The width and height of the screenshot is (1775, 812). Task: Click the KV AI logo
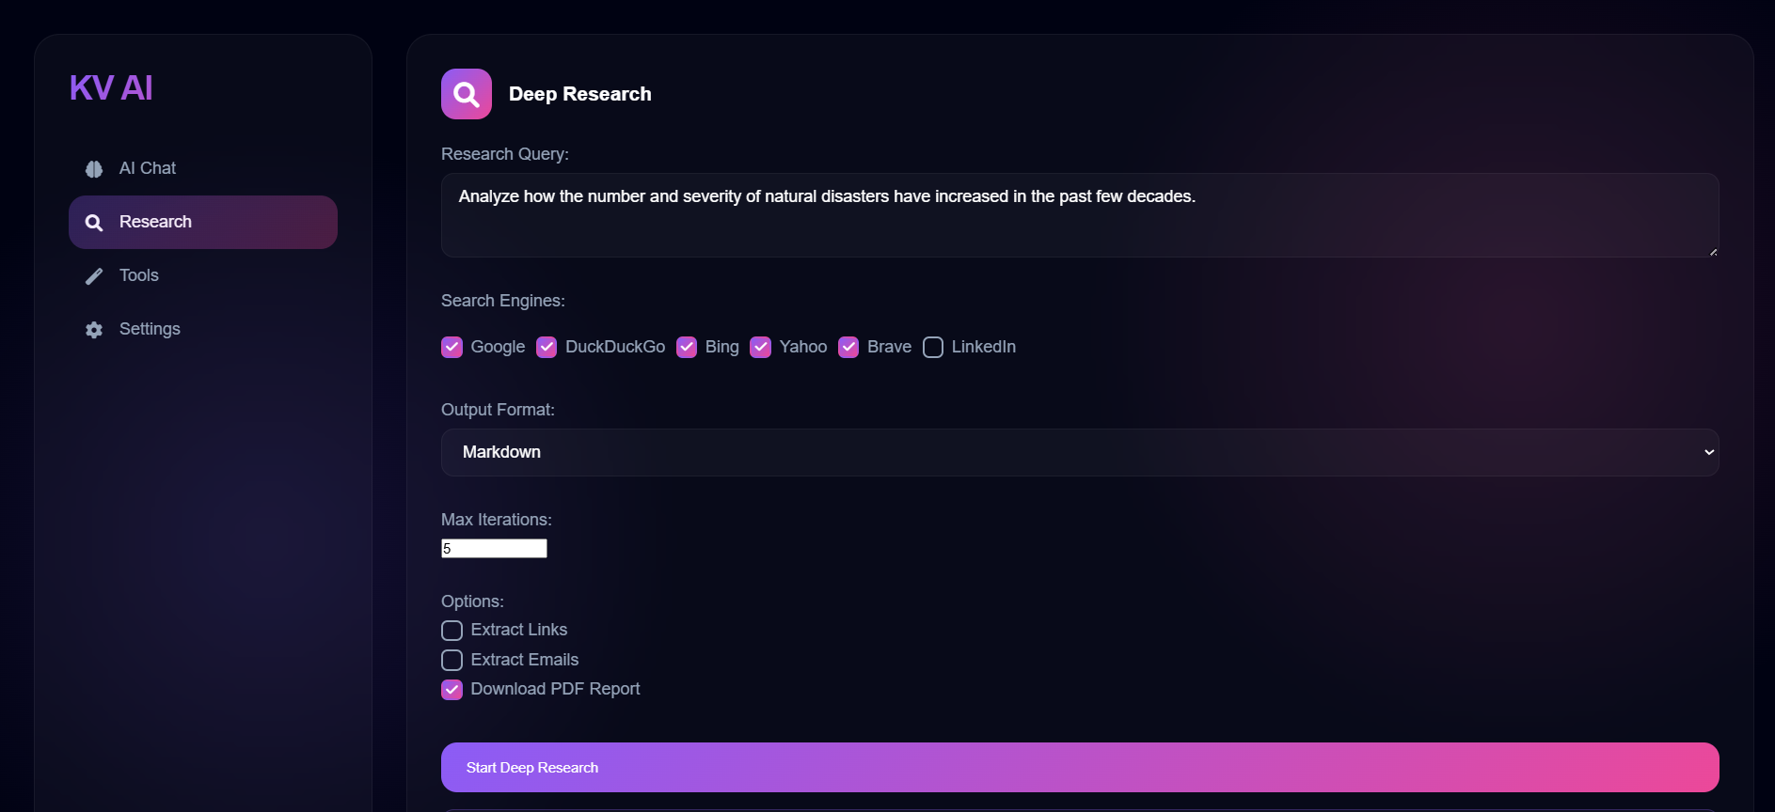[x=111, y=87]
